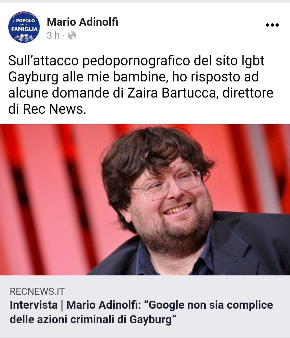Open the link preview photo

[145, 200]
